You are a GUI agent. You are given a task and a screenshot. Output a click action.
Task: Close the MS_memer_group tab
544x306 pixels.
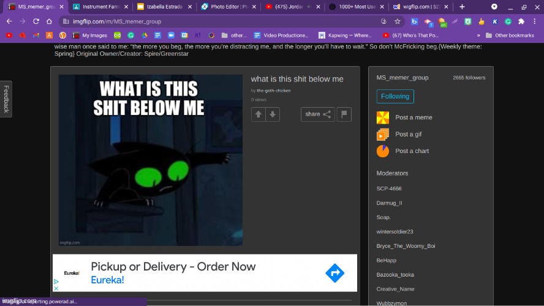point(61,7)
